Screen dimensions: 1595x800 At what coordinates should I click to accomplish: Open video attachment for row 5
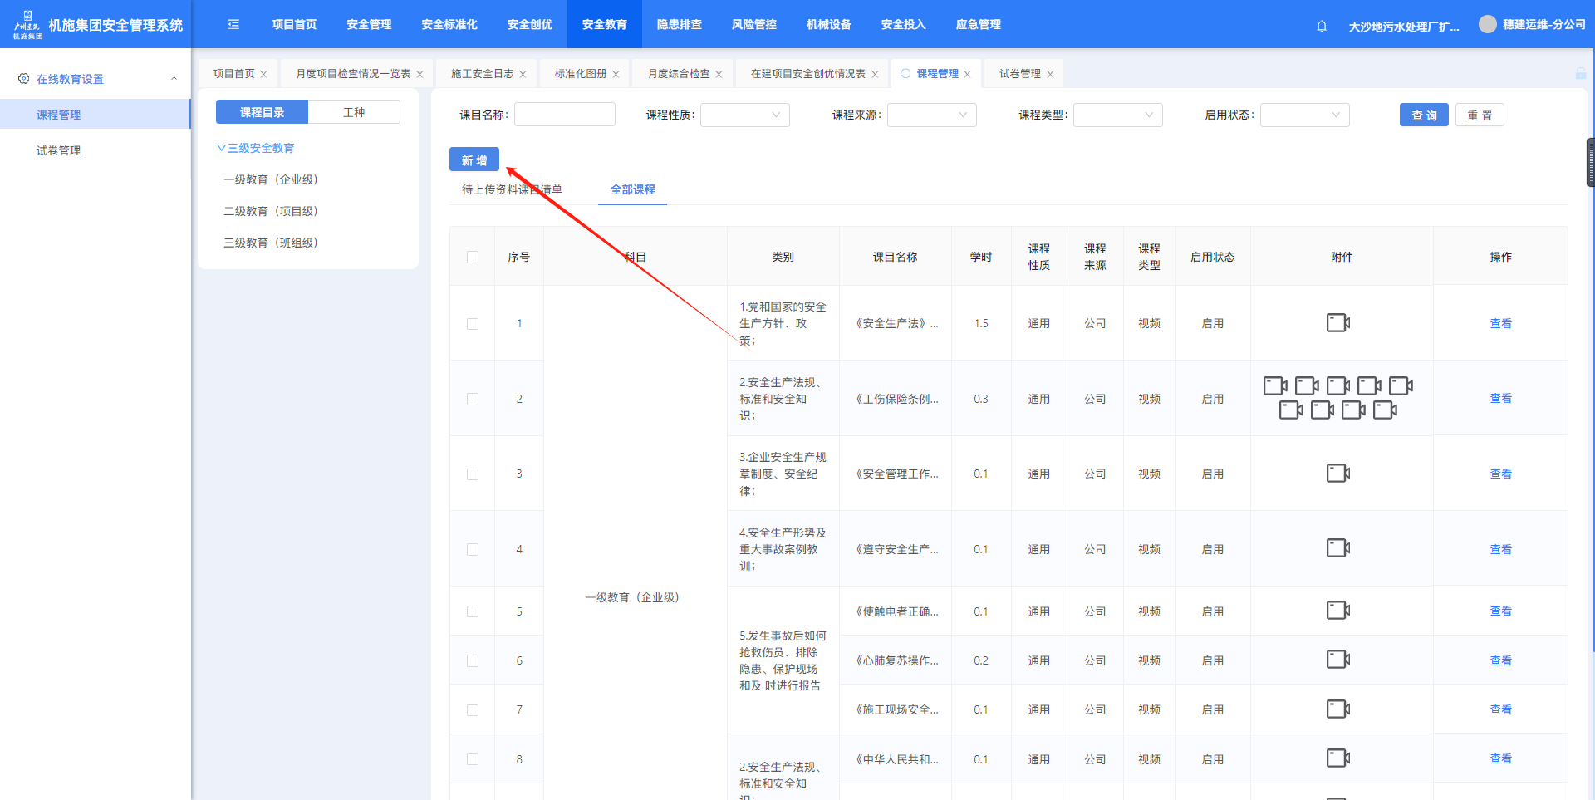pos(1337,611)
